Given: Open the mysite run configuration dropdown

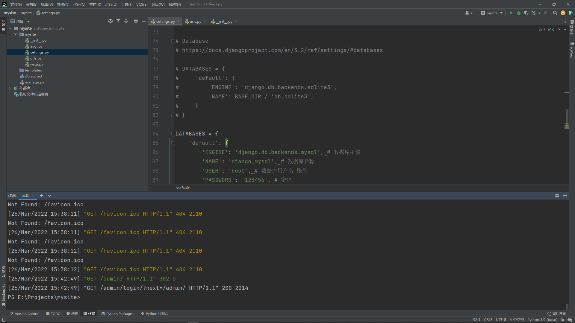Looking at the screenshot, I should 492,13.
